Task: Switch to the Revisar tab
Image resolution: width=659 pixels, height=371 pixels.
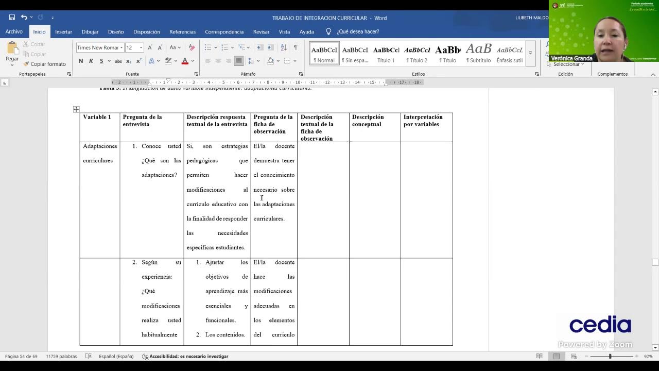Action: [x=261, y=31]
